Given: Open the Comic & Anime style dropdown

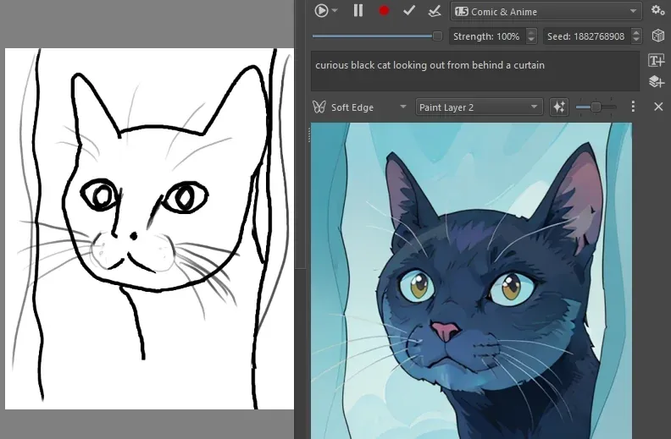Looking at the screenshot, I should pyautogui.click(x=546, y=11).
